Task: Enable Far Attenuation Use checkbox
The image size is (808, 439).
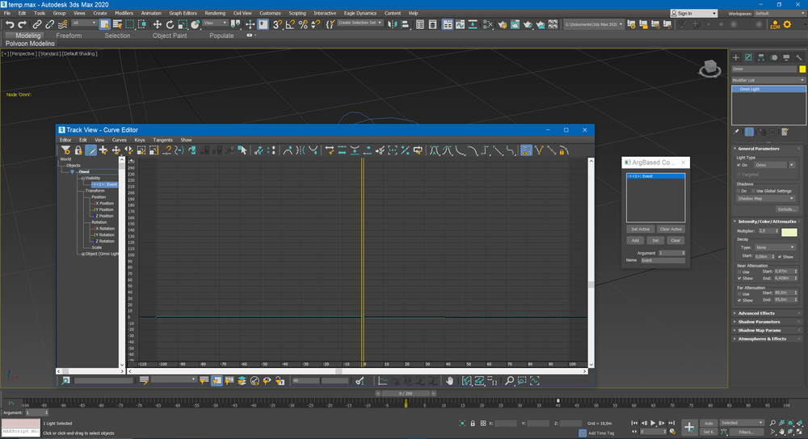Action: (x=739, y=293)
